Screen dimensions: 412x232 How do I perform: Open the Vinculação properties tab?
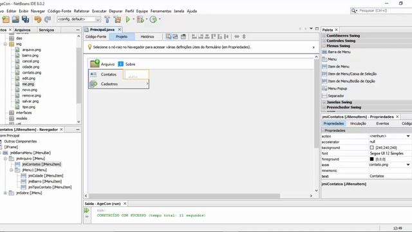point(358,124)
